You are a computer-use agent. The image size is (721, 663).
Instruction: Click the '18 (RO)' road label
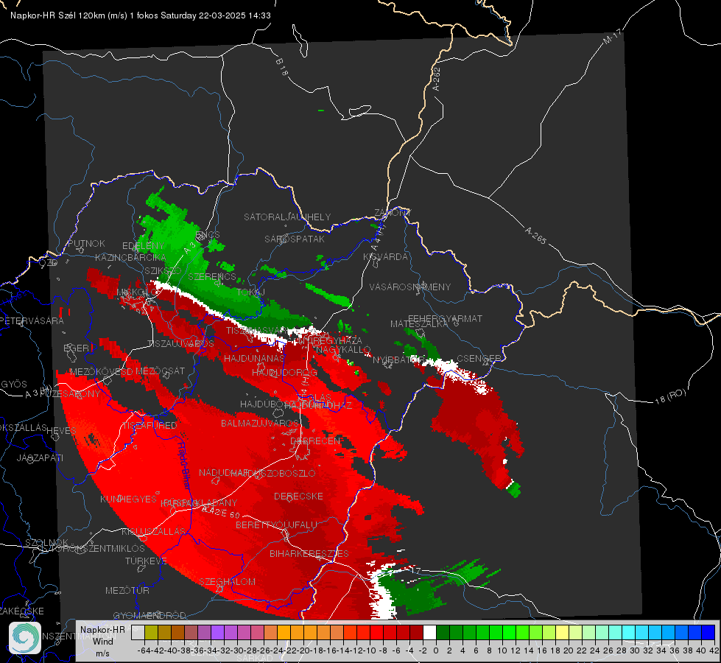coord(671,396)
